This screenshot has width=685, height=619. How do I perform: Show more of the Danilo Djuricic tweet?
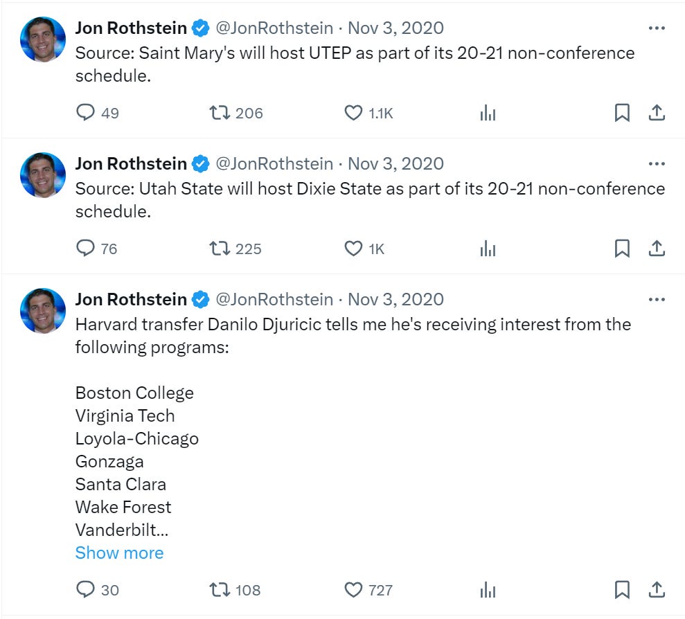(x=118, y=553)
